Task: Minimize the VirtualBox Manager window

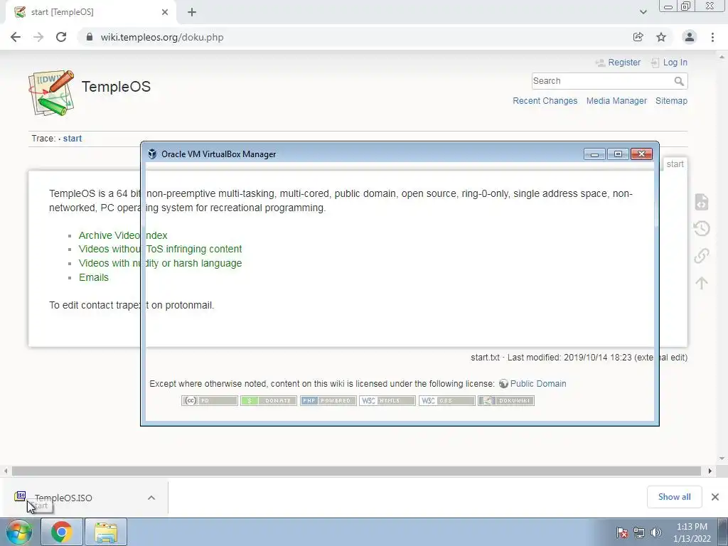Action: coord(594,154)
